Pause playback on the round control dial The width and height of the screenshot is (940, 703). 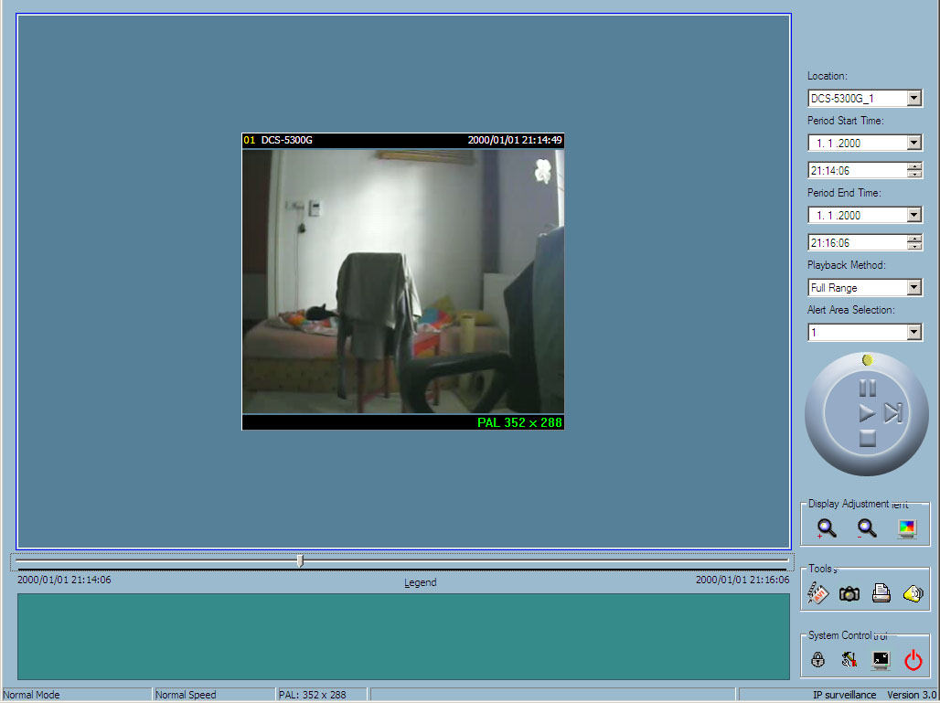[867, 389]
